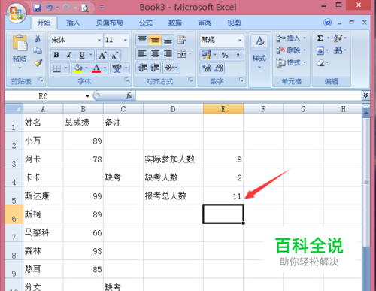Align text right
Image resolution: width=376 pixels, height=291 pixels.
168,53
